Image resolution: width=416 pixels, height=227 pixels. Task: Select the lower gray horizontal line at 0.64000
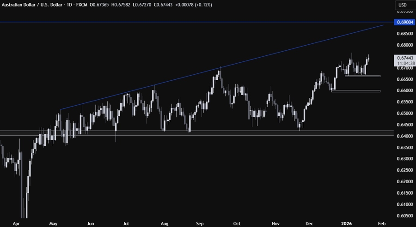tap(196, 135)
